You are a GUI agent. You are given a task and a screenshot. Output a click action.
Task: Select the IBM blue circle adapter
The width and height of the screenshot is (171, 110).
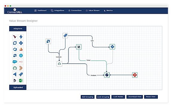pos(21,56)
